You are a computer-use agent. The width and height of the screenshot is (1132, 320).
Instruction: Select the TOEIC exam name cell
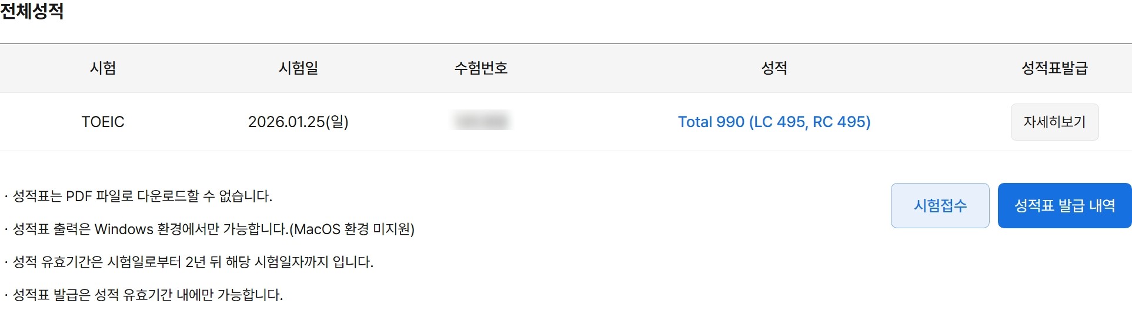pos(103,122)
